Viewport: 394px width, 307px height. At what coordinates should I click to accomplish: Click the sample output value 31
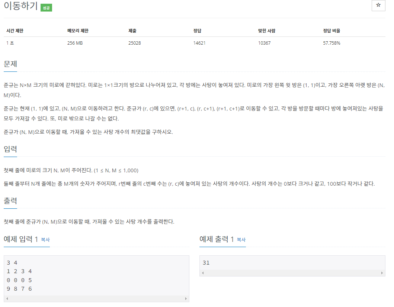coord(206,263)
